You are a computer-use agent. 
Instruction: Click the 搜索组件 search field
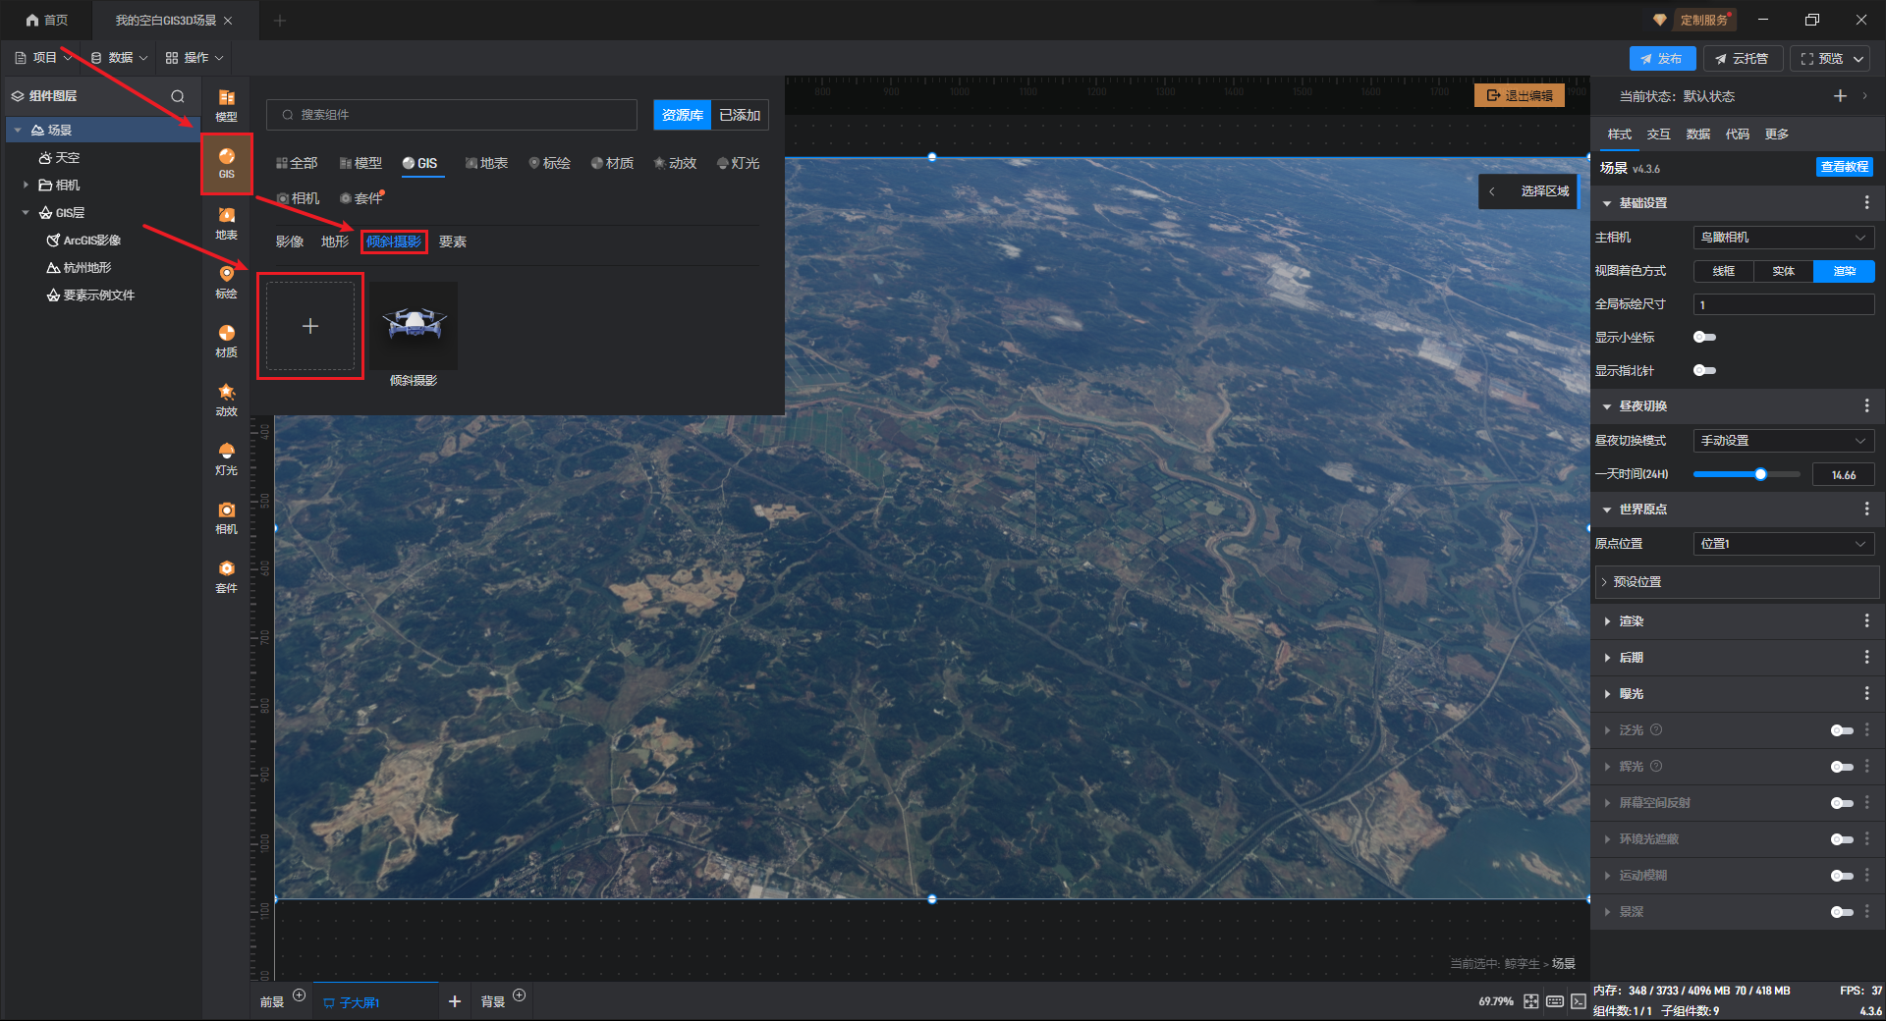tap(452, 115)
